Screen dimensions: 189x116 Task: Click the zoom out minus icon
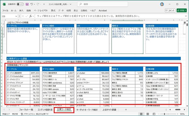(159, 114)
